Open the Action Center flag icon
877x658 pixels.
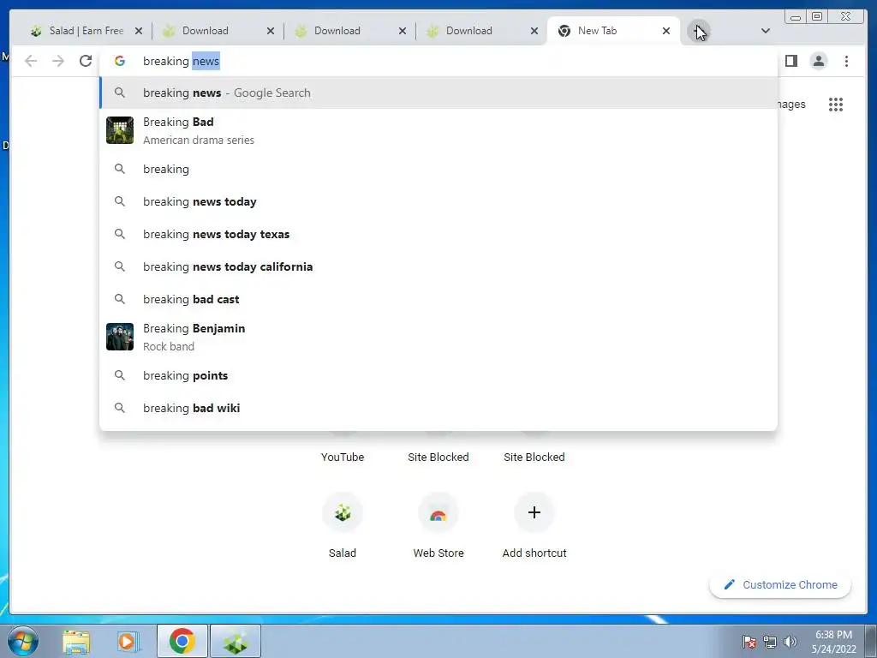click(x=749, y=642)
